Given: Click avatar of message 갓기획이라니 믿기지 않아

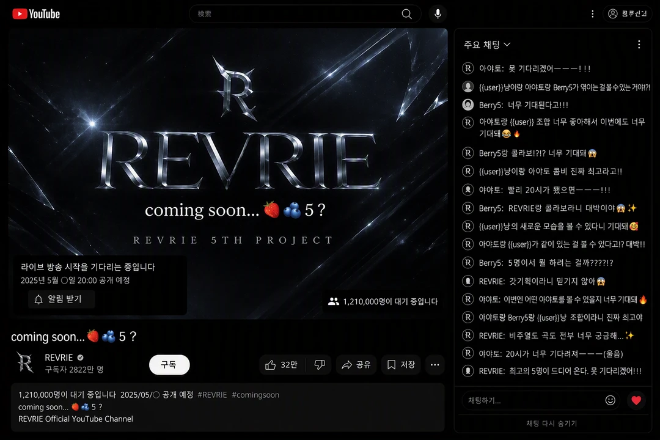Looking at the screenshot, I should tap(468, 281).
